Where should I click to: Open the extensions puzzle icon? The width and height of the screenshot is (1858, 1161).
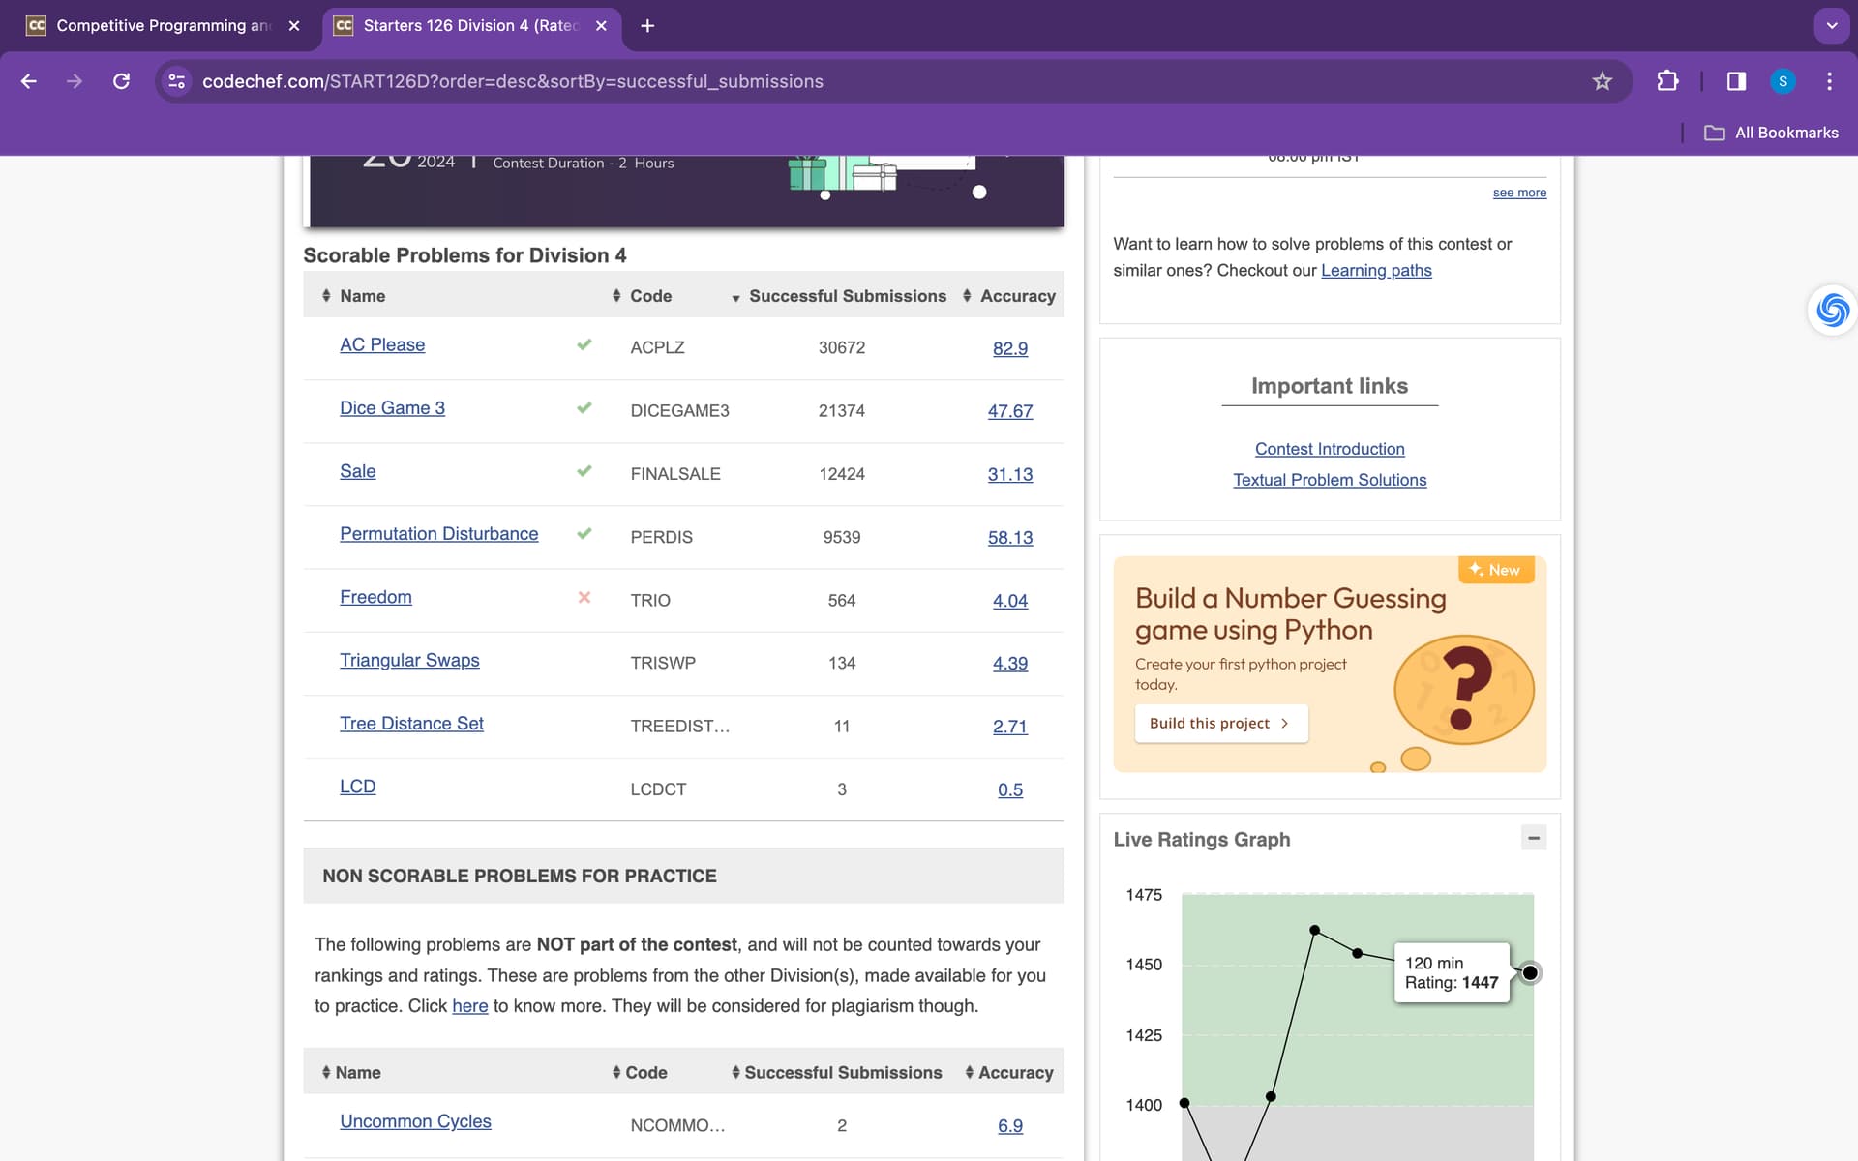pos(1667,81)
